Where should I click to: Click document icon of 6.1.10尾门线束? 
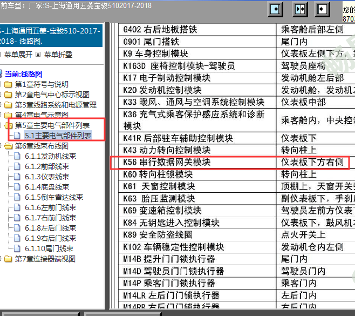(x=17, y=248)
